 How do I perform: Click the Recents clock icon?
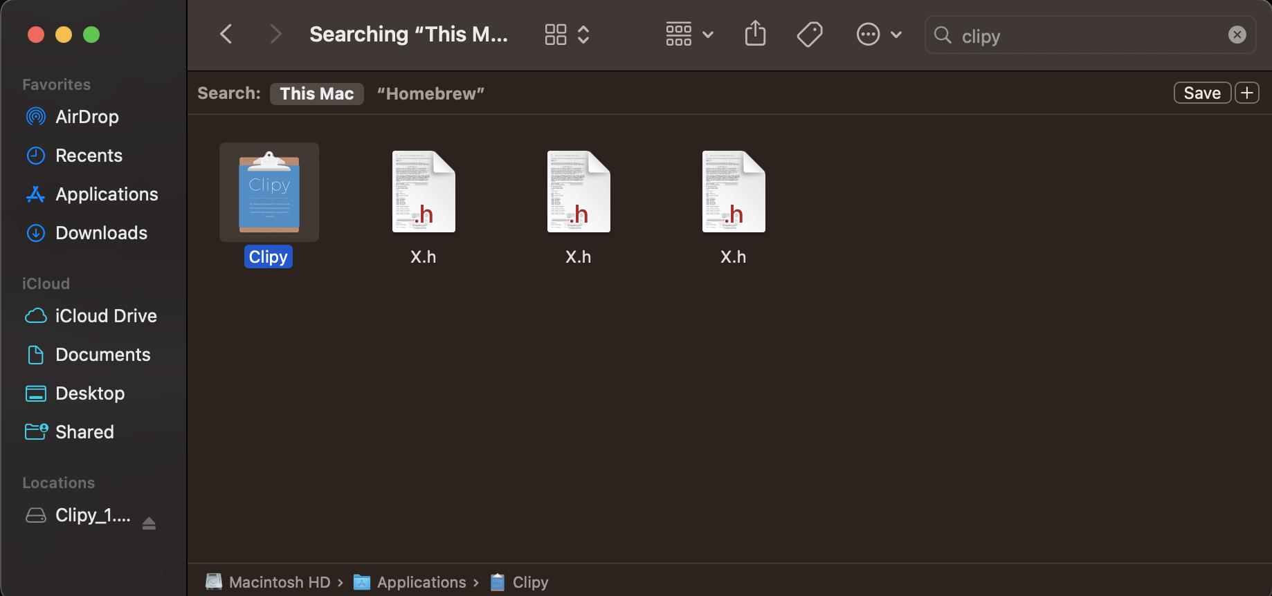(36, 156)
